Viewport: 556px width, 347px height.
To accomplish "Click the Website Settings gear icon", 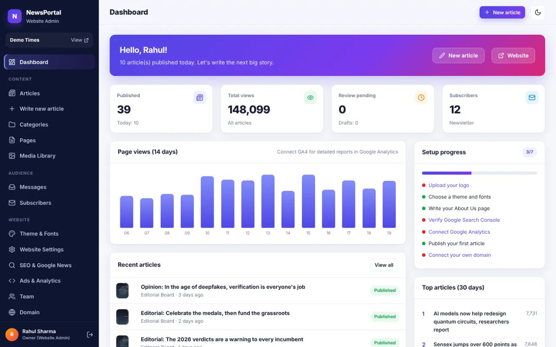I will click(x=12, y=249).
